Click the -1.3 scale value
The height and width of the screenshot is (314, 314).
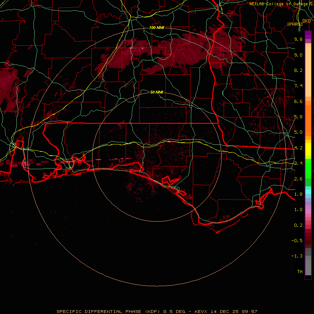[x=297, y=256]
